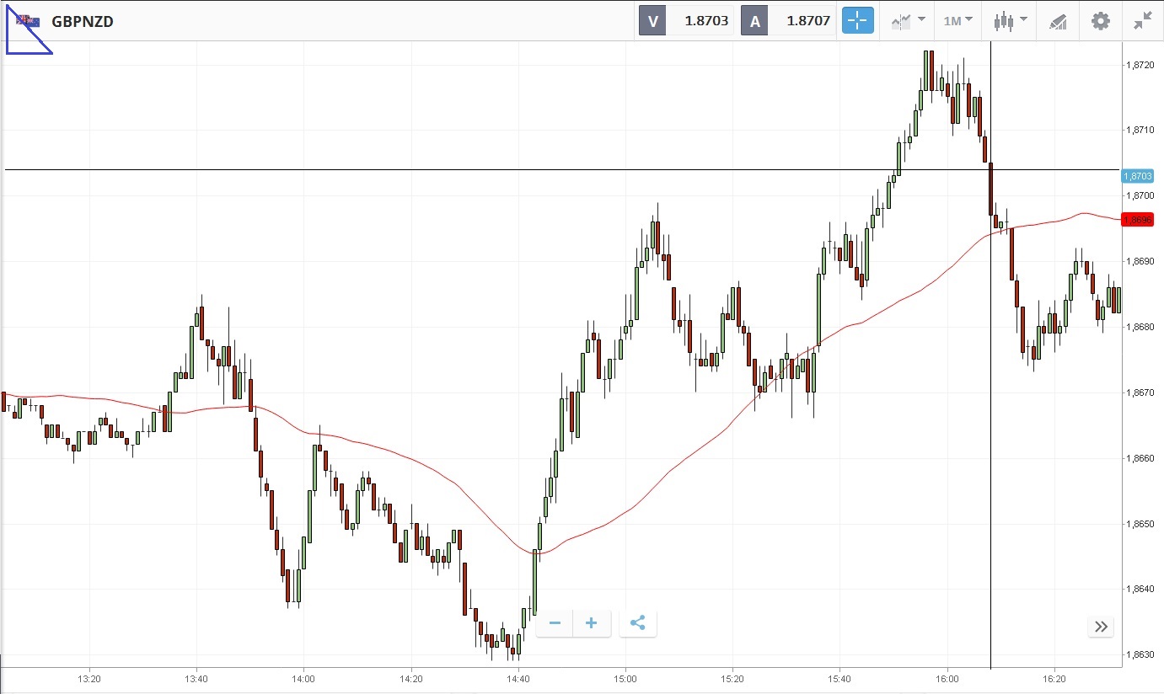Share the chart using share icon

[x=637, y=623]
